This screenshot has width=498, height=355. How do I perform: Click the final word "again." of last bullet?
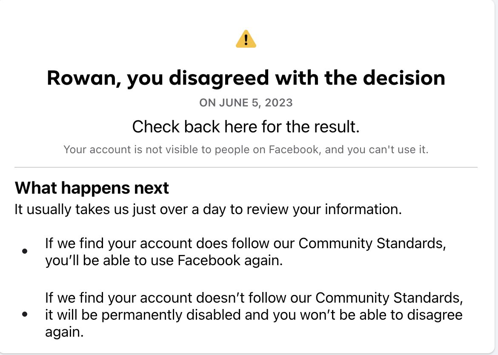(x=64, y=332)
